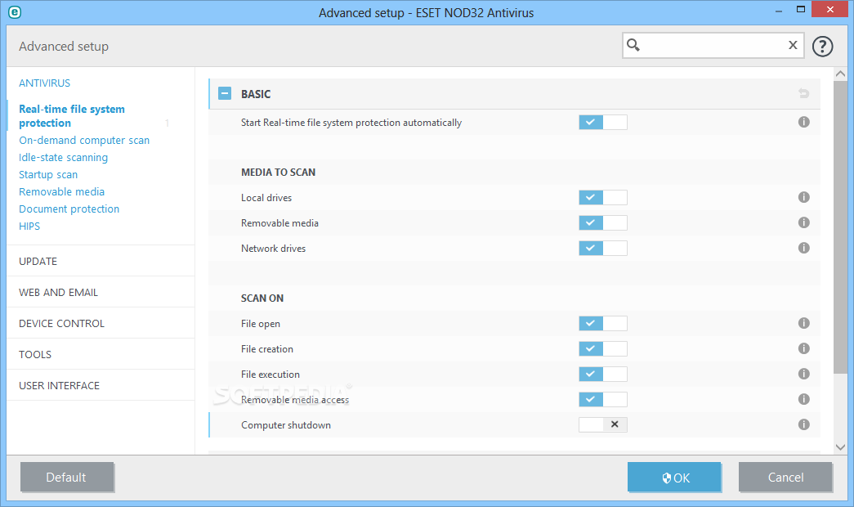Show info for Start Real-time protection automatically

(x=804, y=122)
